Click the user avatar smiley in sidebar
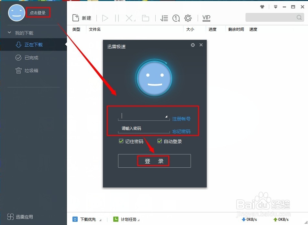Viewport: 308px width, 225px height. point(16,13)
